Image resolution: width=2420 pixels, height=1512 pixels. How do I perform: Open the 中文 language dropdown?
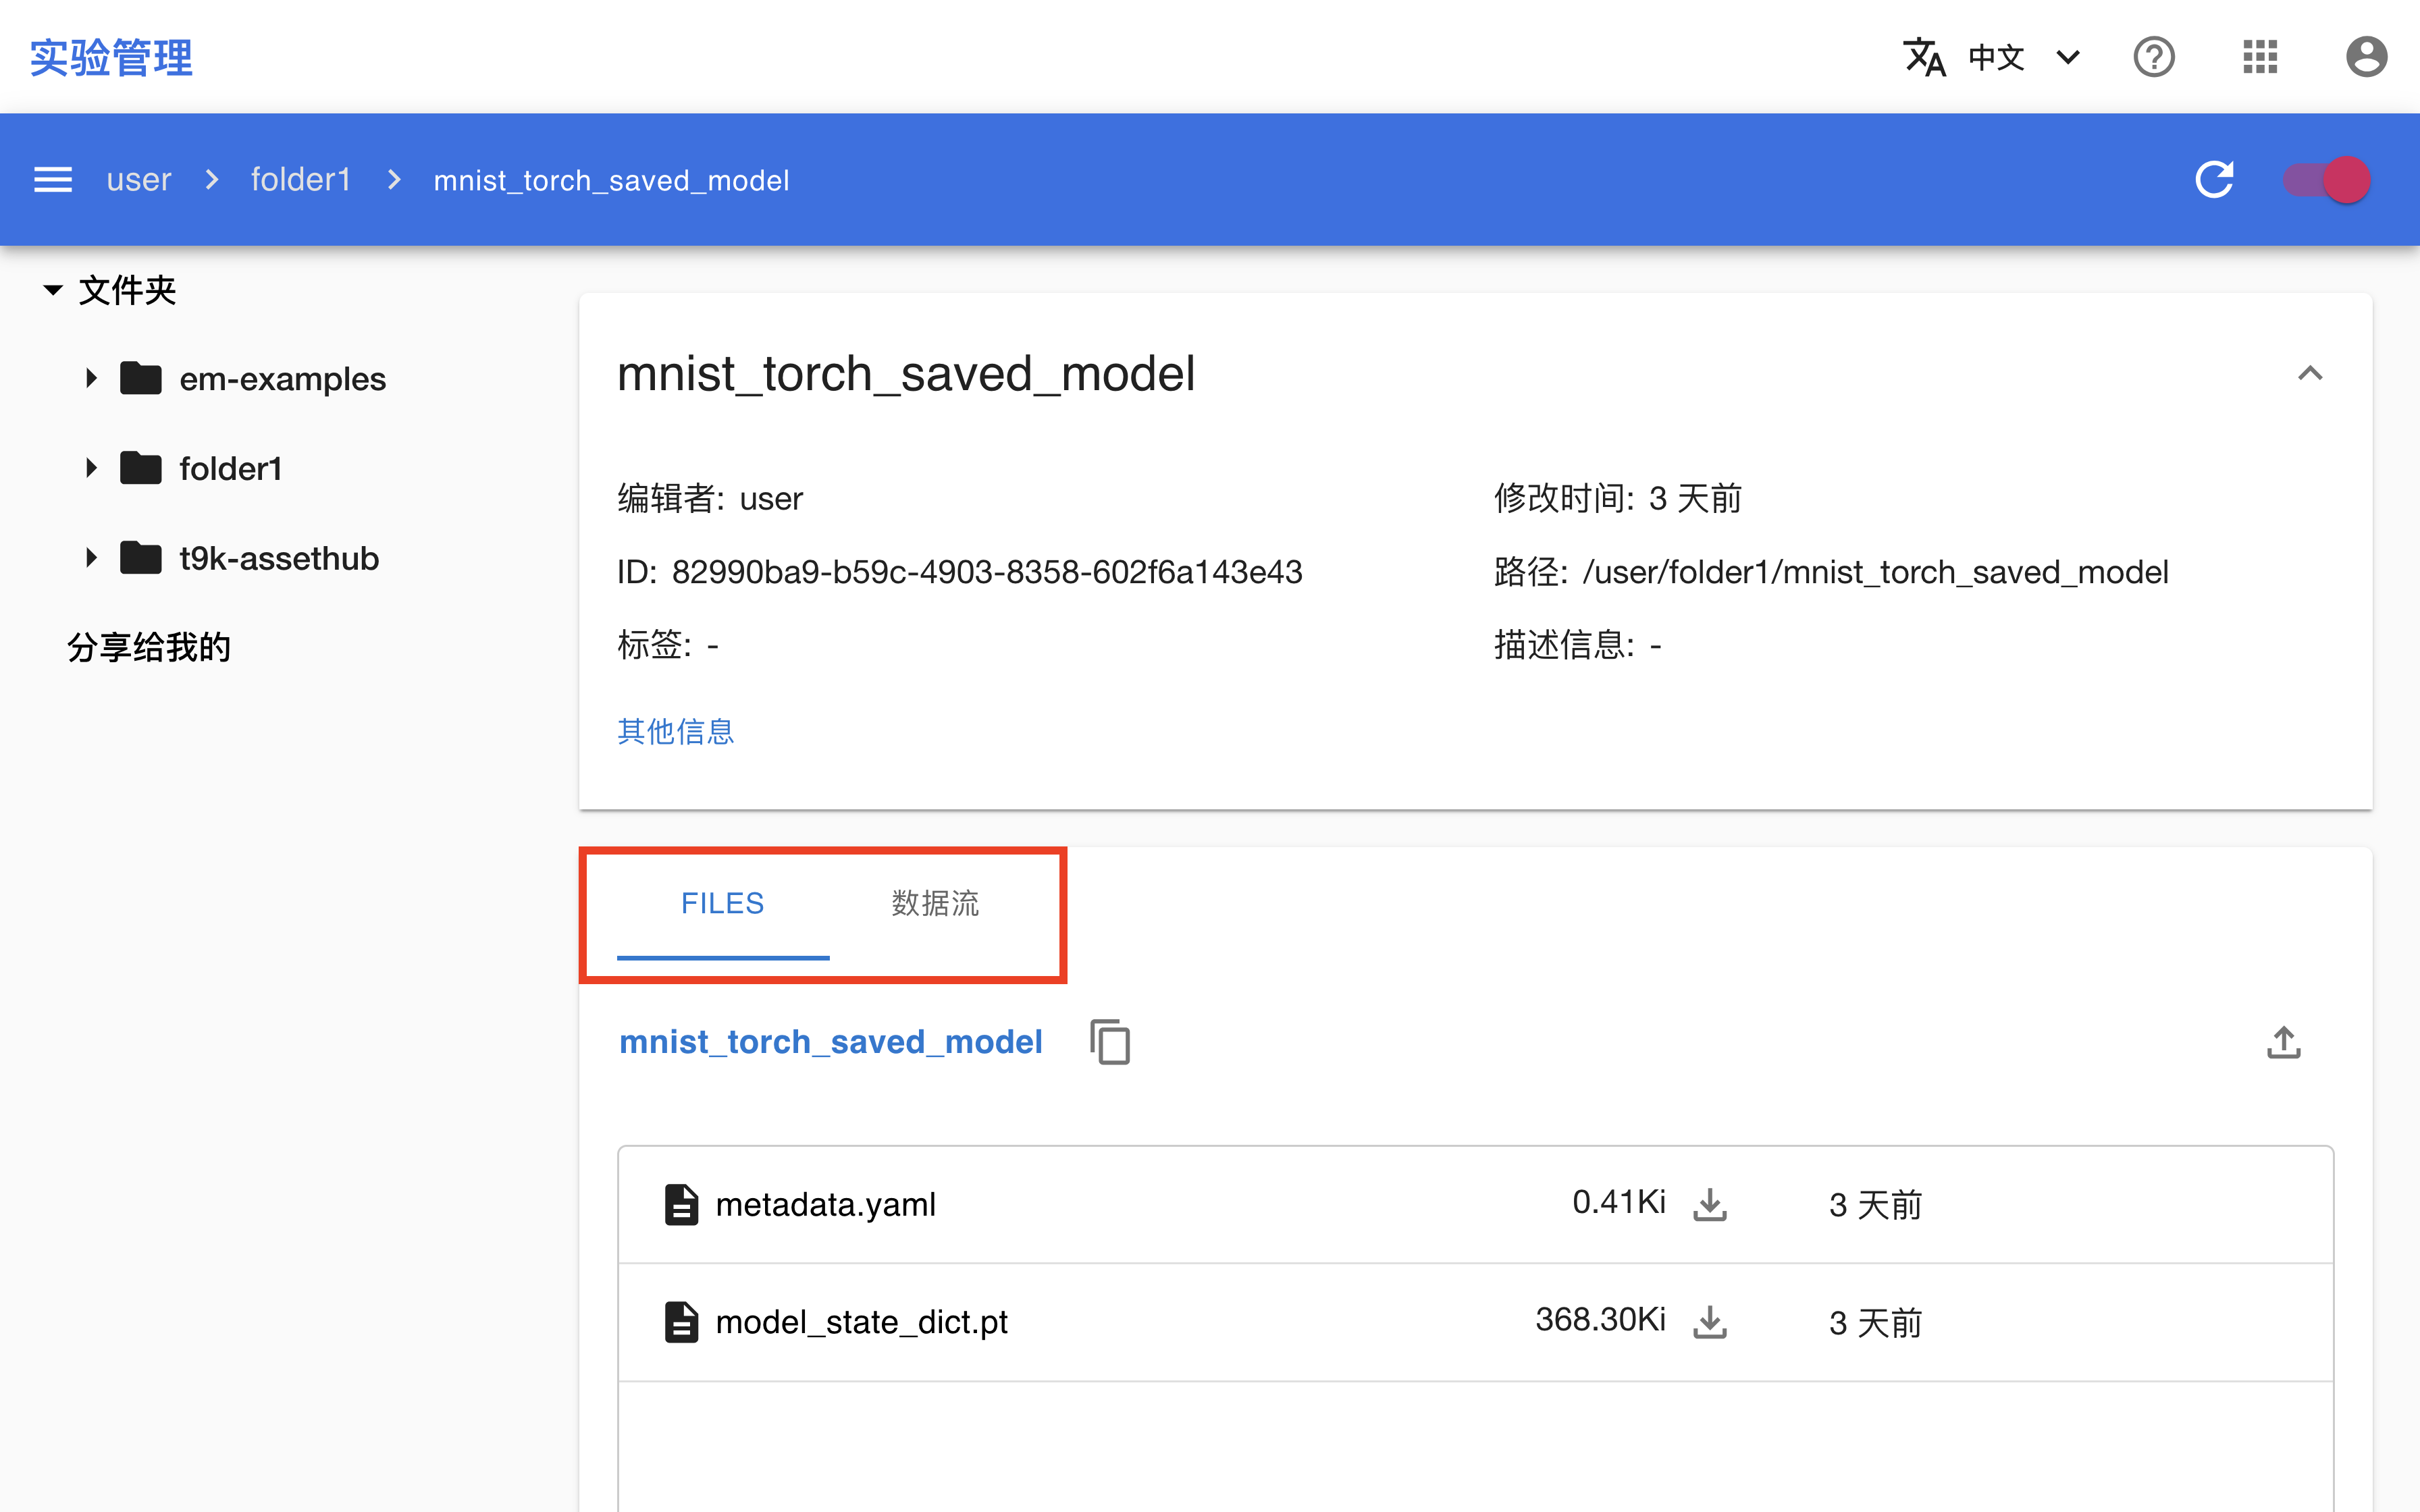[x=2026, y=57]
